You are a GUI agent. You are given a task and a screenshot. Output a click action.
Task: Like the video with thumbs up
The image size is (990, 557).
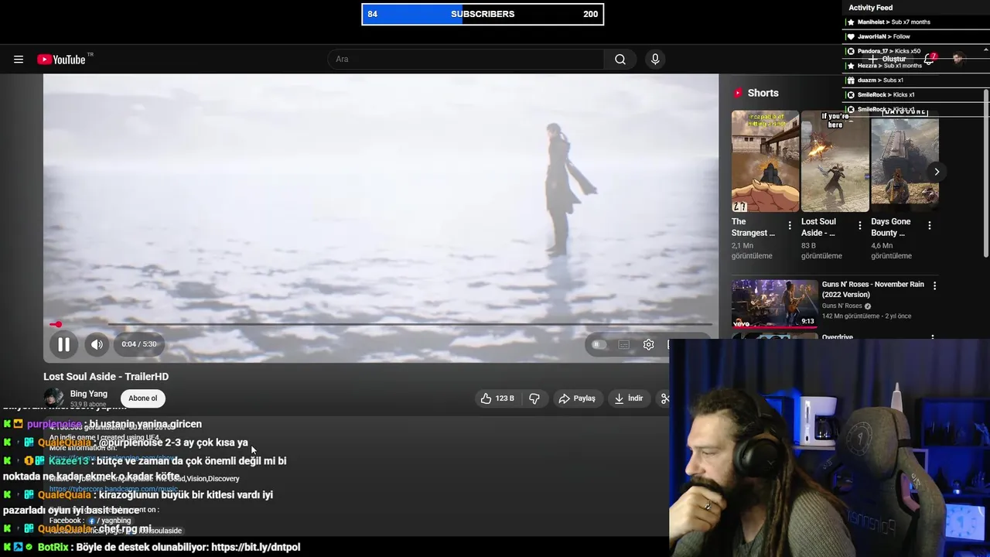(x=497, y=398)
